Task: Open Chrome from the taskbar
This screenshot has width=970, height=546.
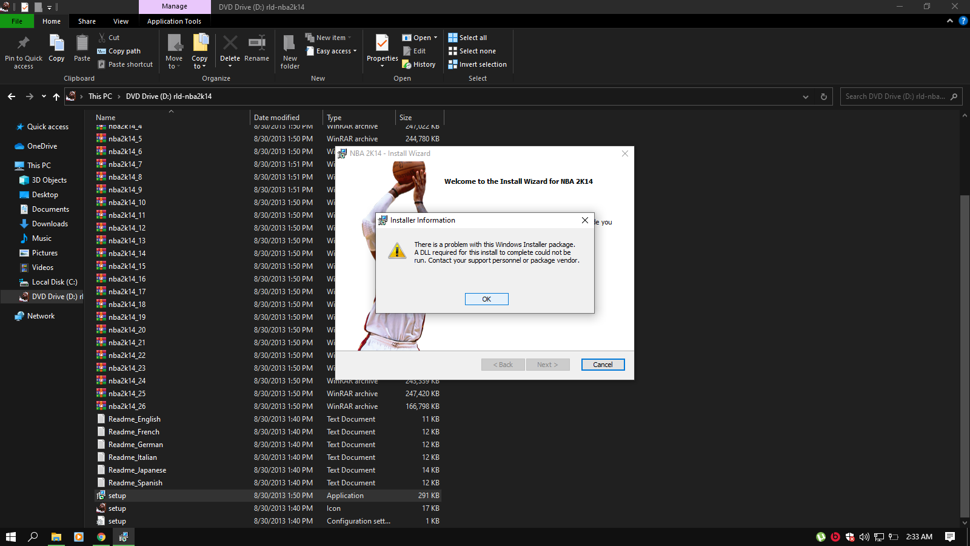Action: click(101, 537)
